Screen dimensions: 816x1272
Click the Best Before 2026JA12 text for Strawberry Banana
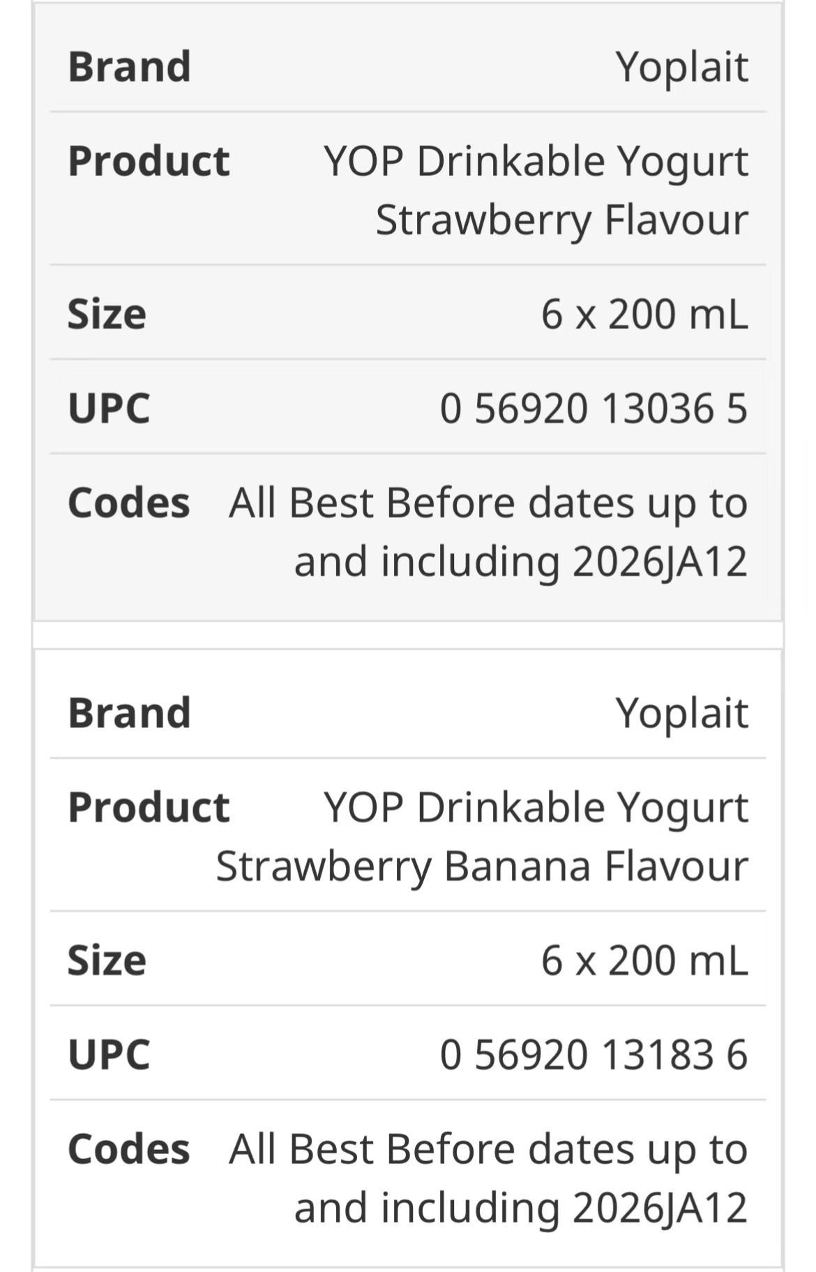click(488, 1178)
